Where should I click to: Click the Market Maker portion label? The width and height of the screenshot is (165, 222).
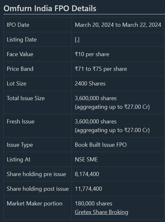point(34,204)
